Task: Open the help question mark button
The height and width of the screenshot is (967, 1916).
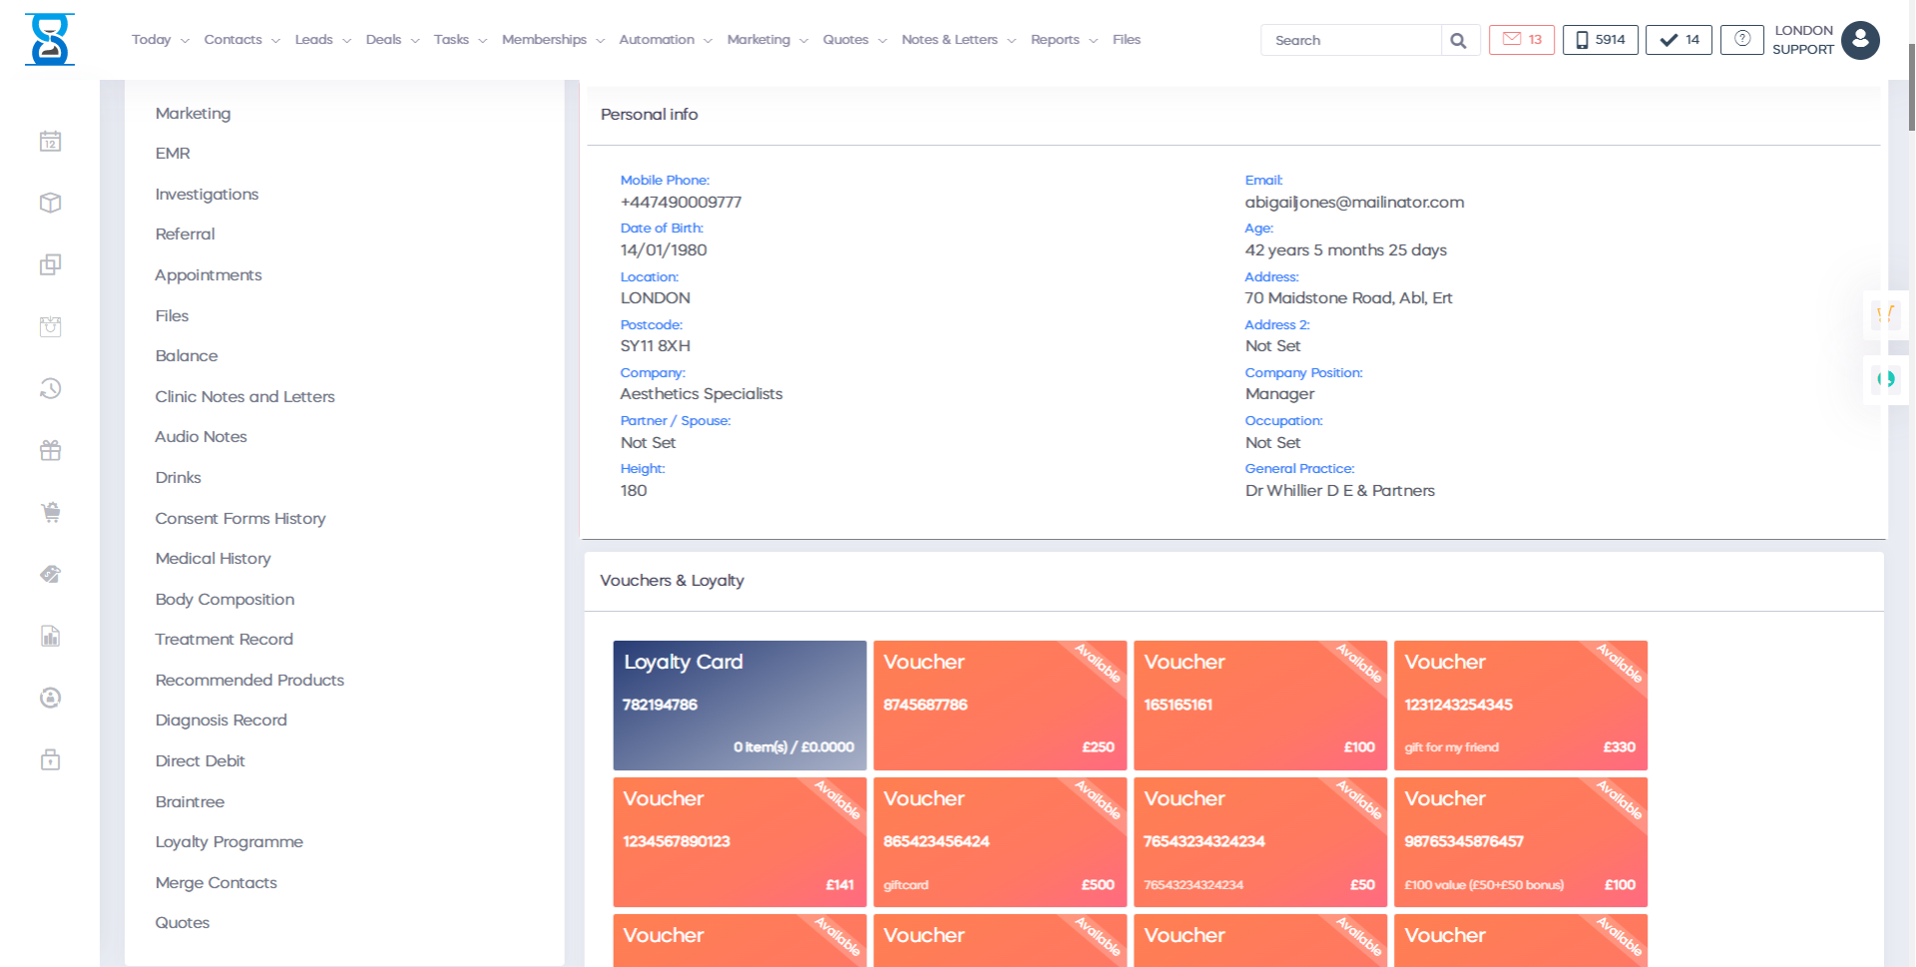Action: pos(1741,40)
